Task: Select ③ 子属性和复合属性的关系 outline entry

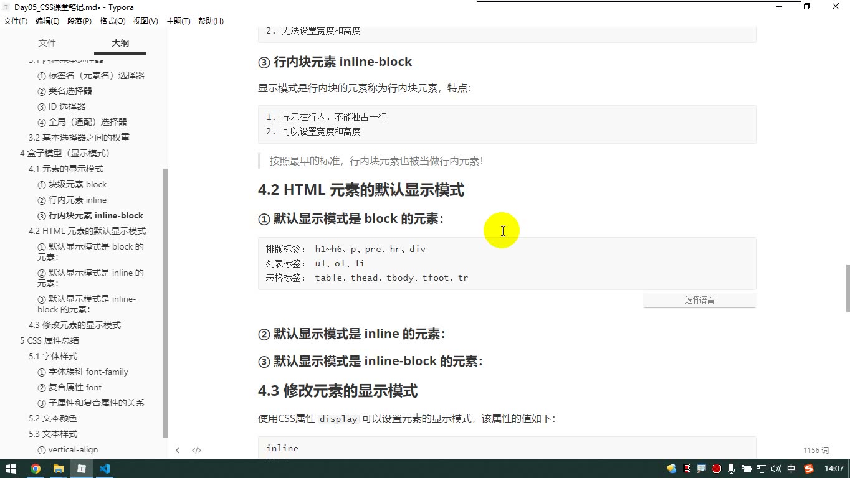Action: [x=91, y=403]
